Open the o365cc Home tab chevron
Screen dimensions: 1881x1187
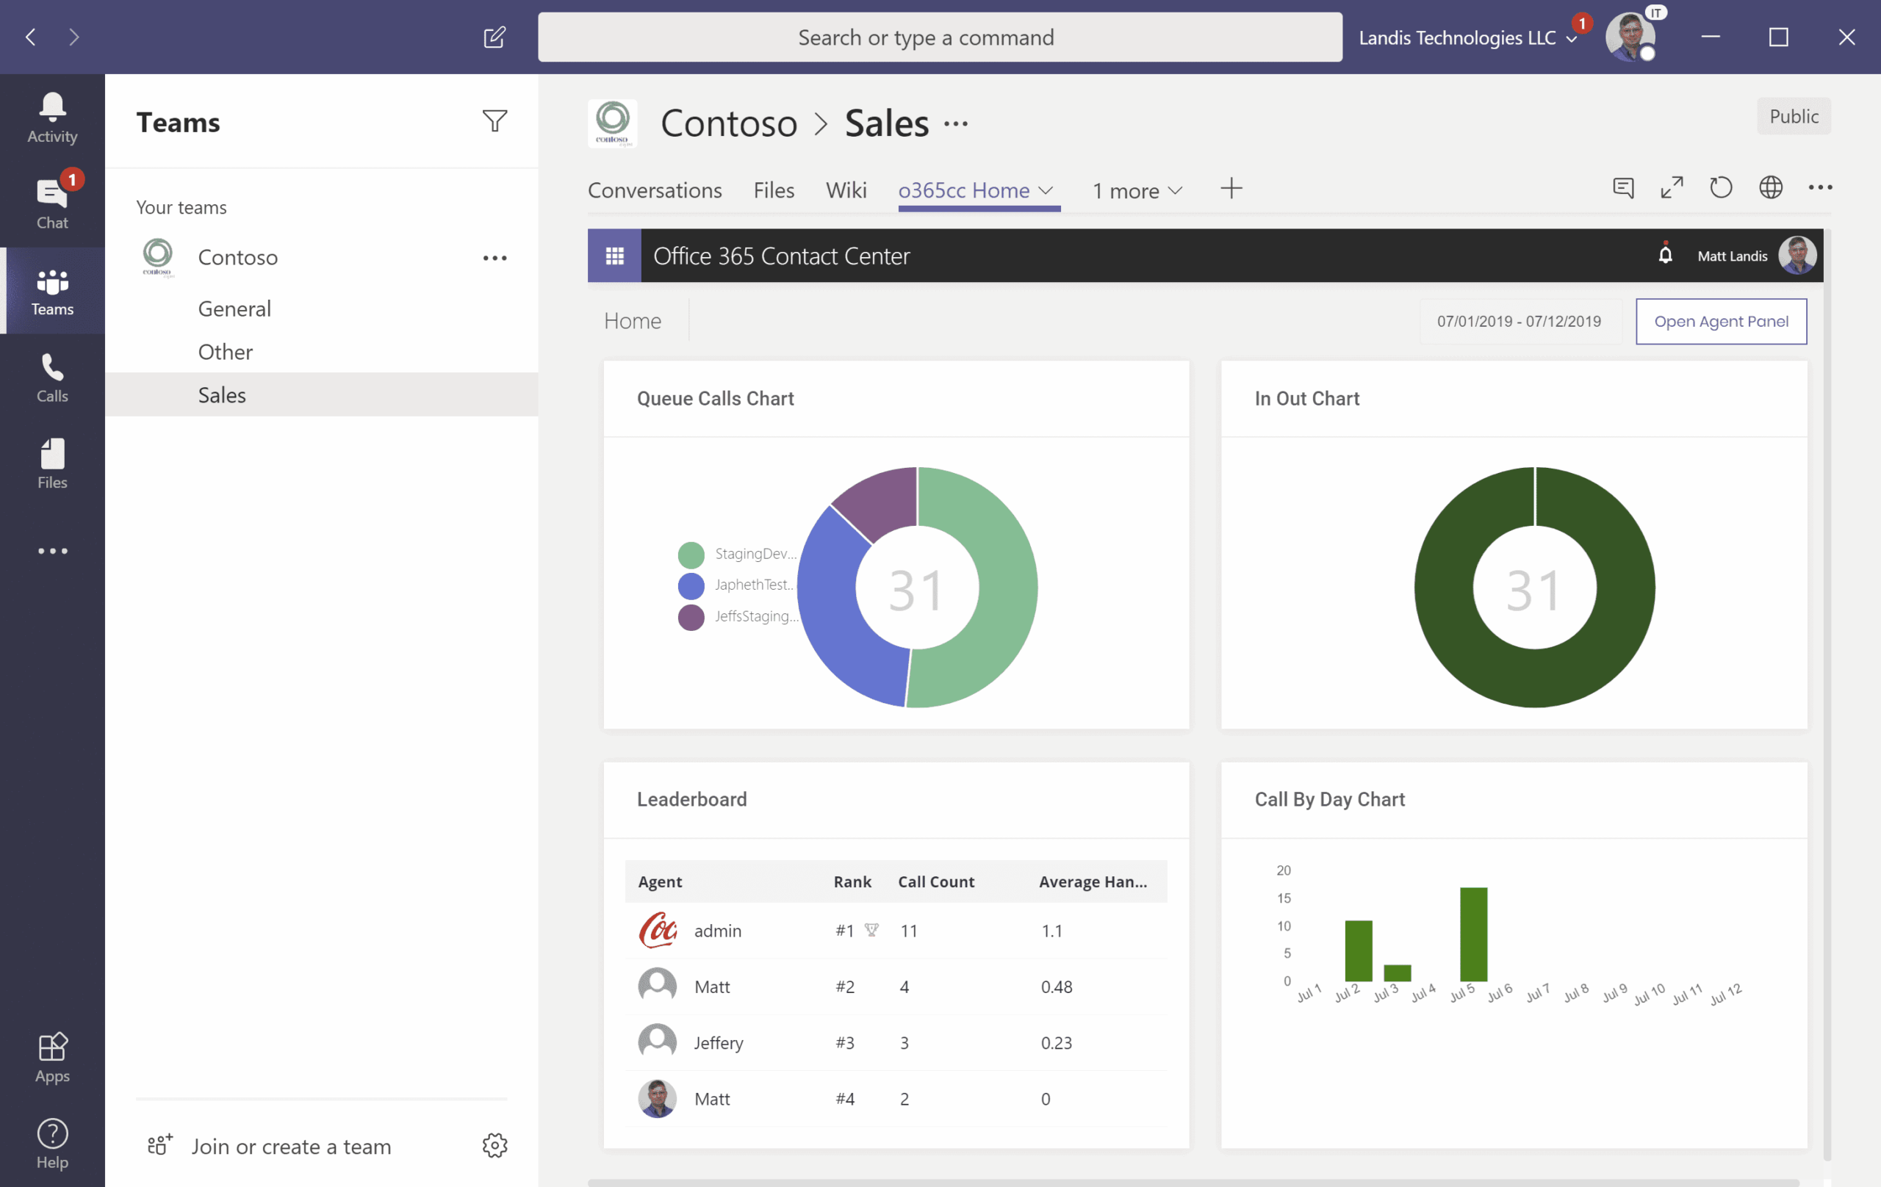(x=1047, y=190)
